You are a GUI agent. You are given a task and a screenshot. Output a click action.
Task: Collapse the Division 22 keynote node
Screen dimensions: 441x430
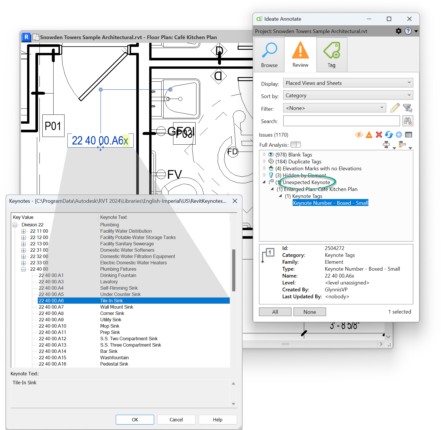[x=15, y=225]
